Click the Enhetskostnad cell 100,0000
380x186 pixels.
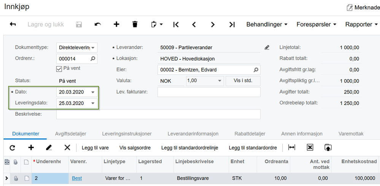point(355,178)
